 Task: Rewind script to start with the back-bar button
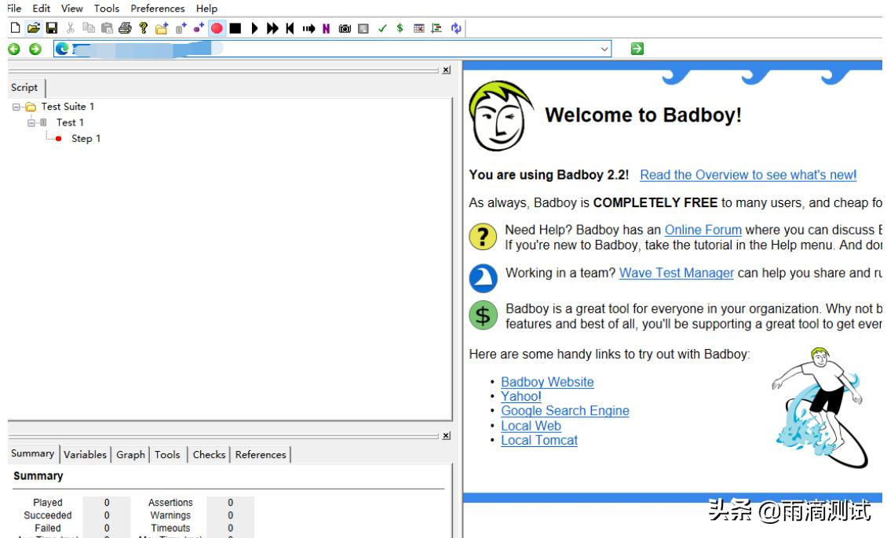click(290, 28)
